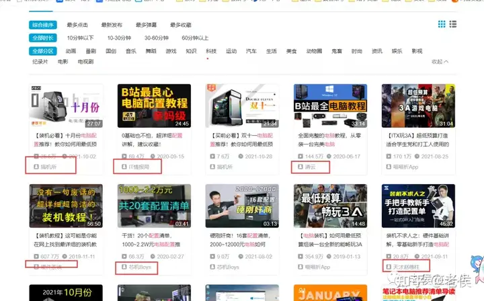Open the 超低预算 3A游戏电脑 thumbnail
The width and height of the screenshot is (484, 301).
[418, 105]
